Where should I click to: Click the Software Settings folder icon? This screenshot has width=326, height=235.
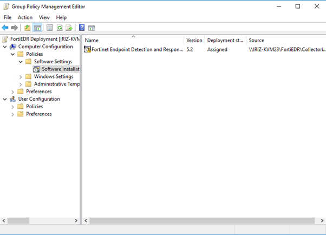click(x=28, y=62)
